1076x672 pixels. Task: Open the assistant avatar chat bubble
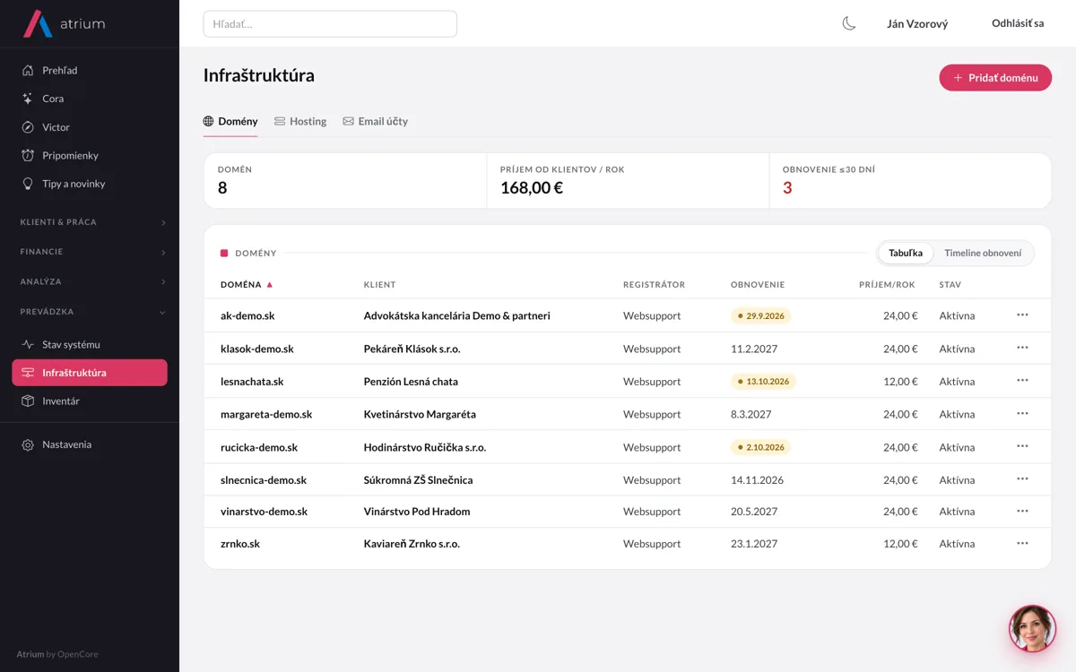1032,628
